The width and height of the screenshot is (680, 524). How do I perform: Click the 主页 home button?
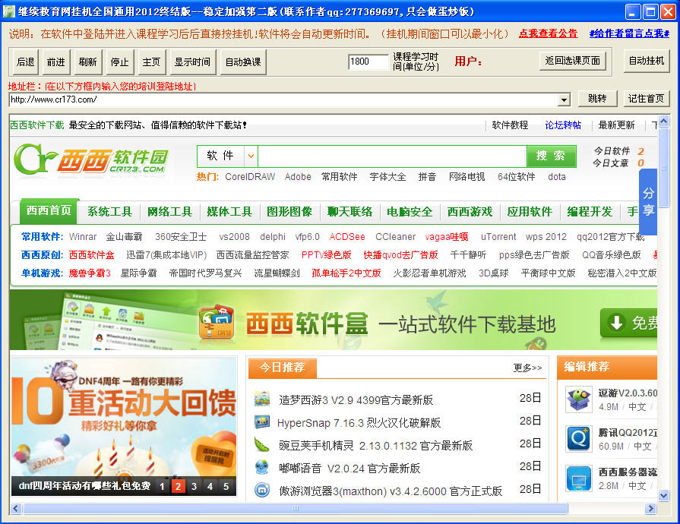[151, 62]
